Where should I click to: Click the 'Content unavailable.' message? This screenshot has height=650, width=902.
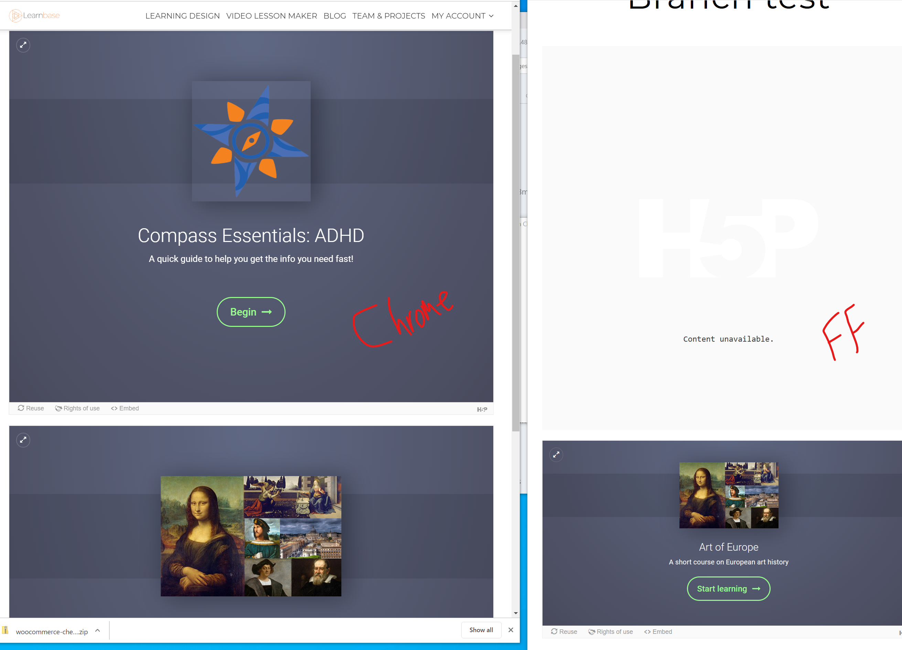click(x=728, y=339)
